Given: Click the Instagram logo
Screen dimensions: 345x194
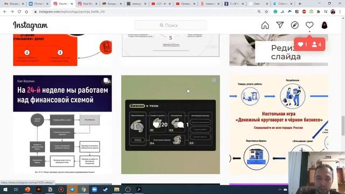Looking at the screenshot, I should [x=30, y=25].
